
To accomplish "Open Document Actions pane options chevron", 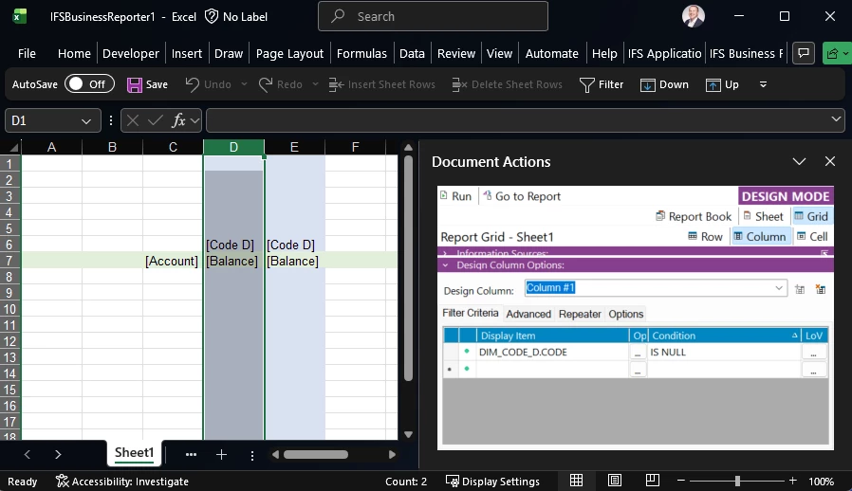I will pyautogui.click(x=799, y=162).
